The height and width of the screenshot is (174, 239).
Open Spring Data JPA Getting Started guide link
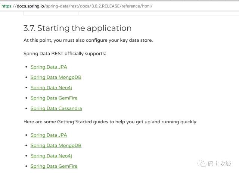click(49, 135)
